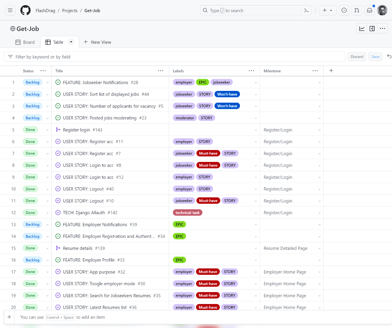Open the notifications inbox
This screenshot has width=392, height=328.
coord(370,10)
